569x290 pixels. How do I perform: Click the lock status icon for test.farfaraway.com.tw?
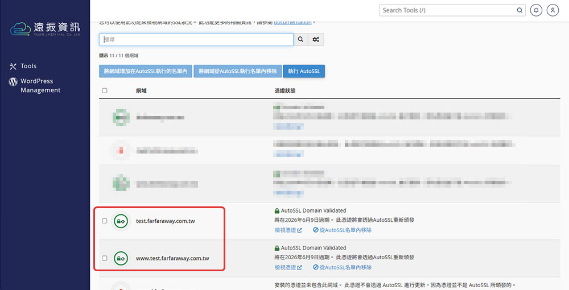pyautogui.click(x=121, y=221)
